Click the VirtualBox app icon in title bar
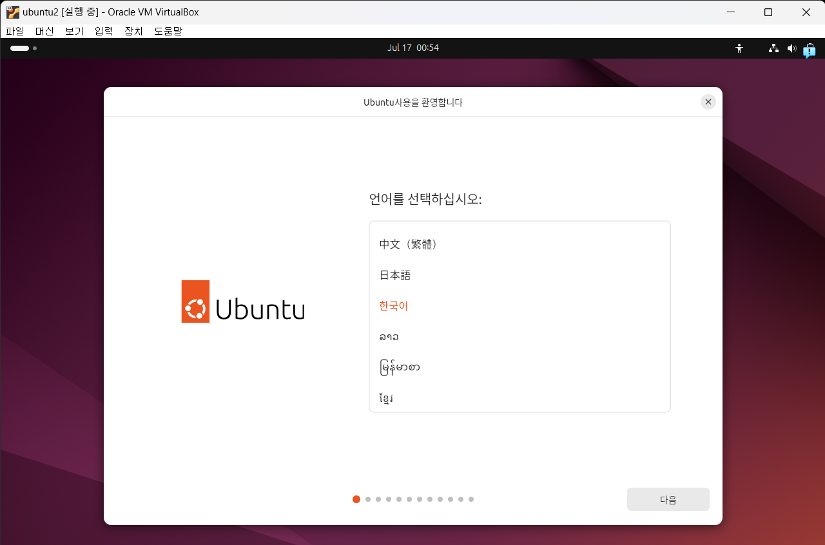This screenshot has height=545, width=825. click(x=12, y=12)
